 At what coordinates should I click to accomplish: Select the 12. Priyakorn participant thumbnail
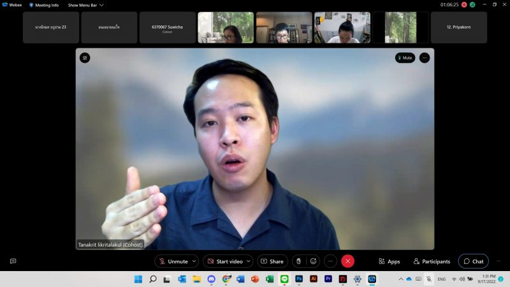(x=458, y=27)
